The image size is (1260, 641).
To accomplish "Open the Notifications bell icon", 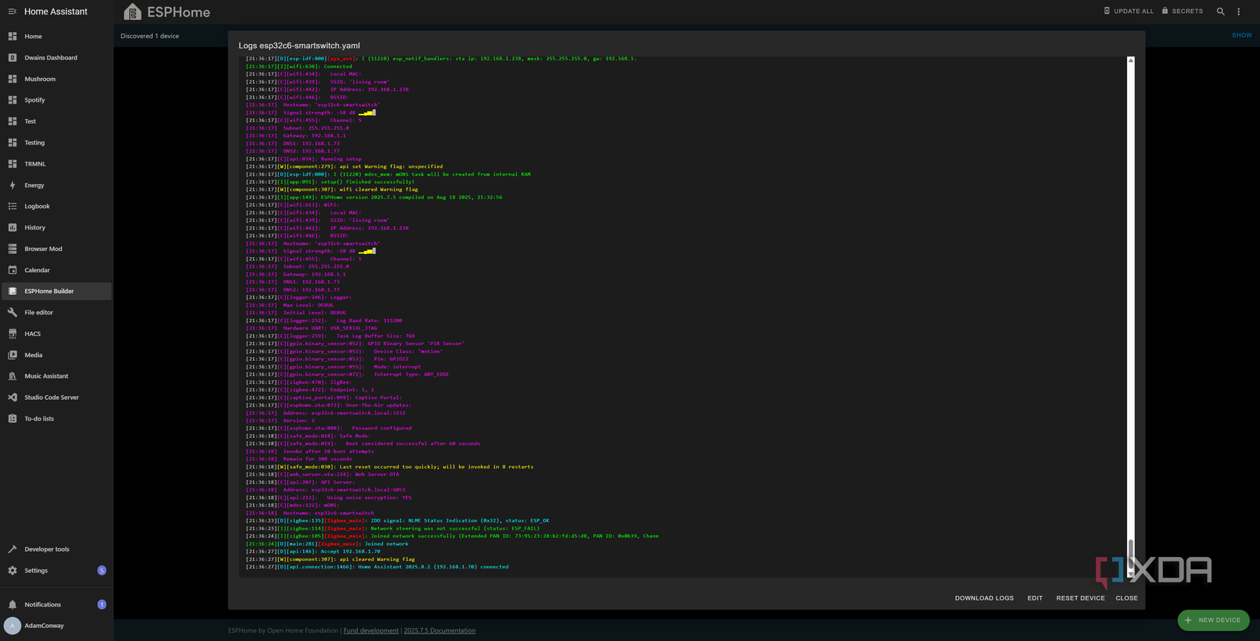I will [x=12, y=604].
